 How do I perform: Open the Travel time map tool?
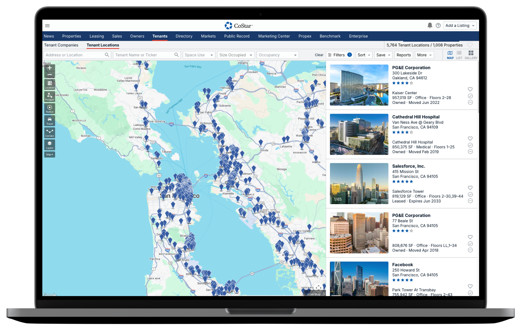tap(50, 121)
